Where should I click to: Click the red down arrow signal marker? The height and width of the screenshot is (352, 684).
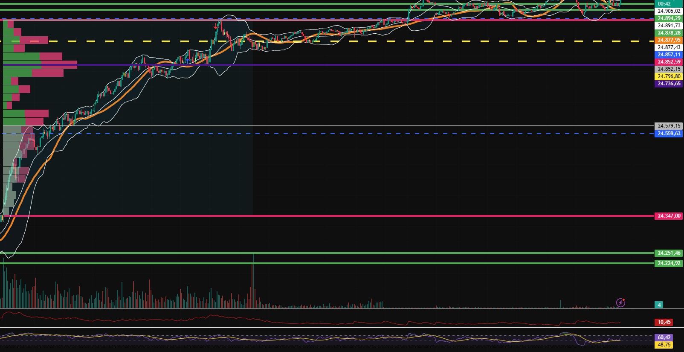click(x=215, y=27)
